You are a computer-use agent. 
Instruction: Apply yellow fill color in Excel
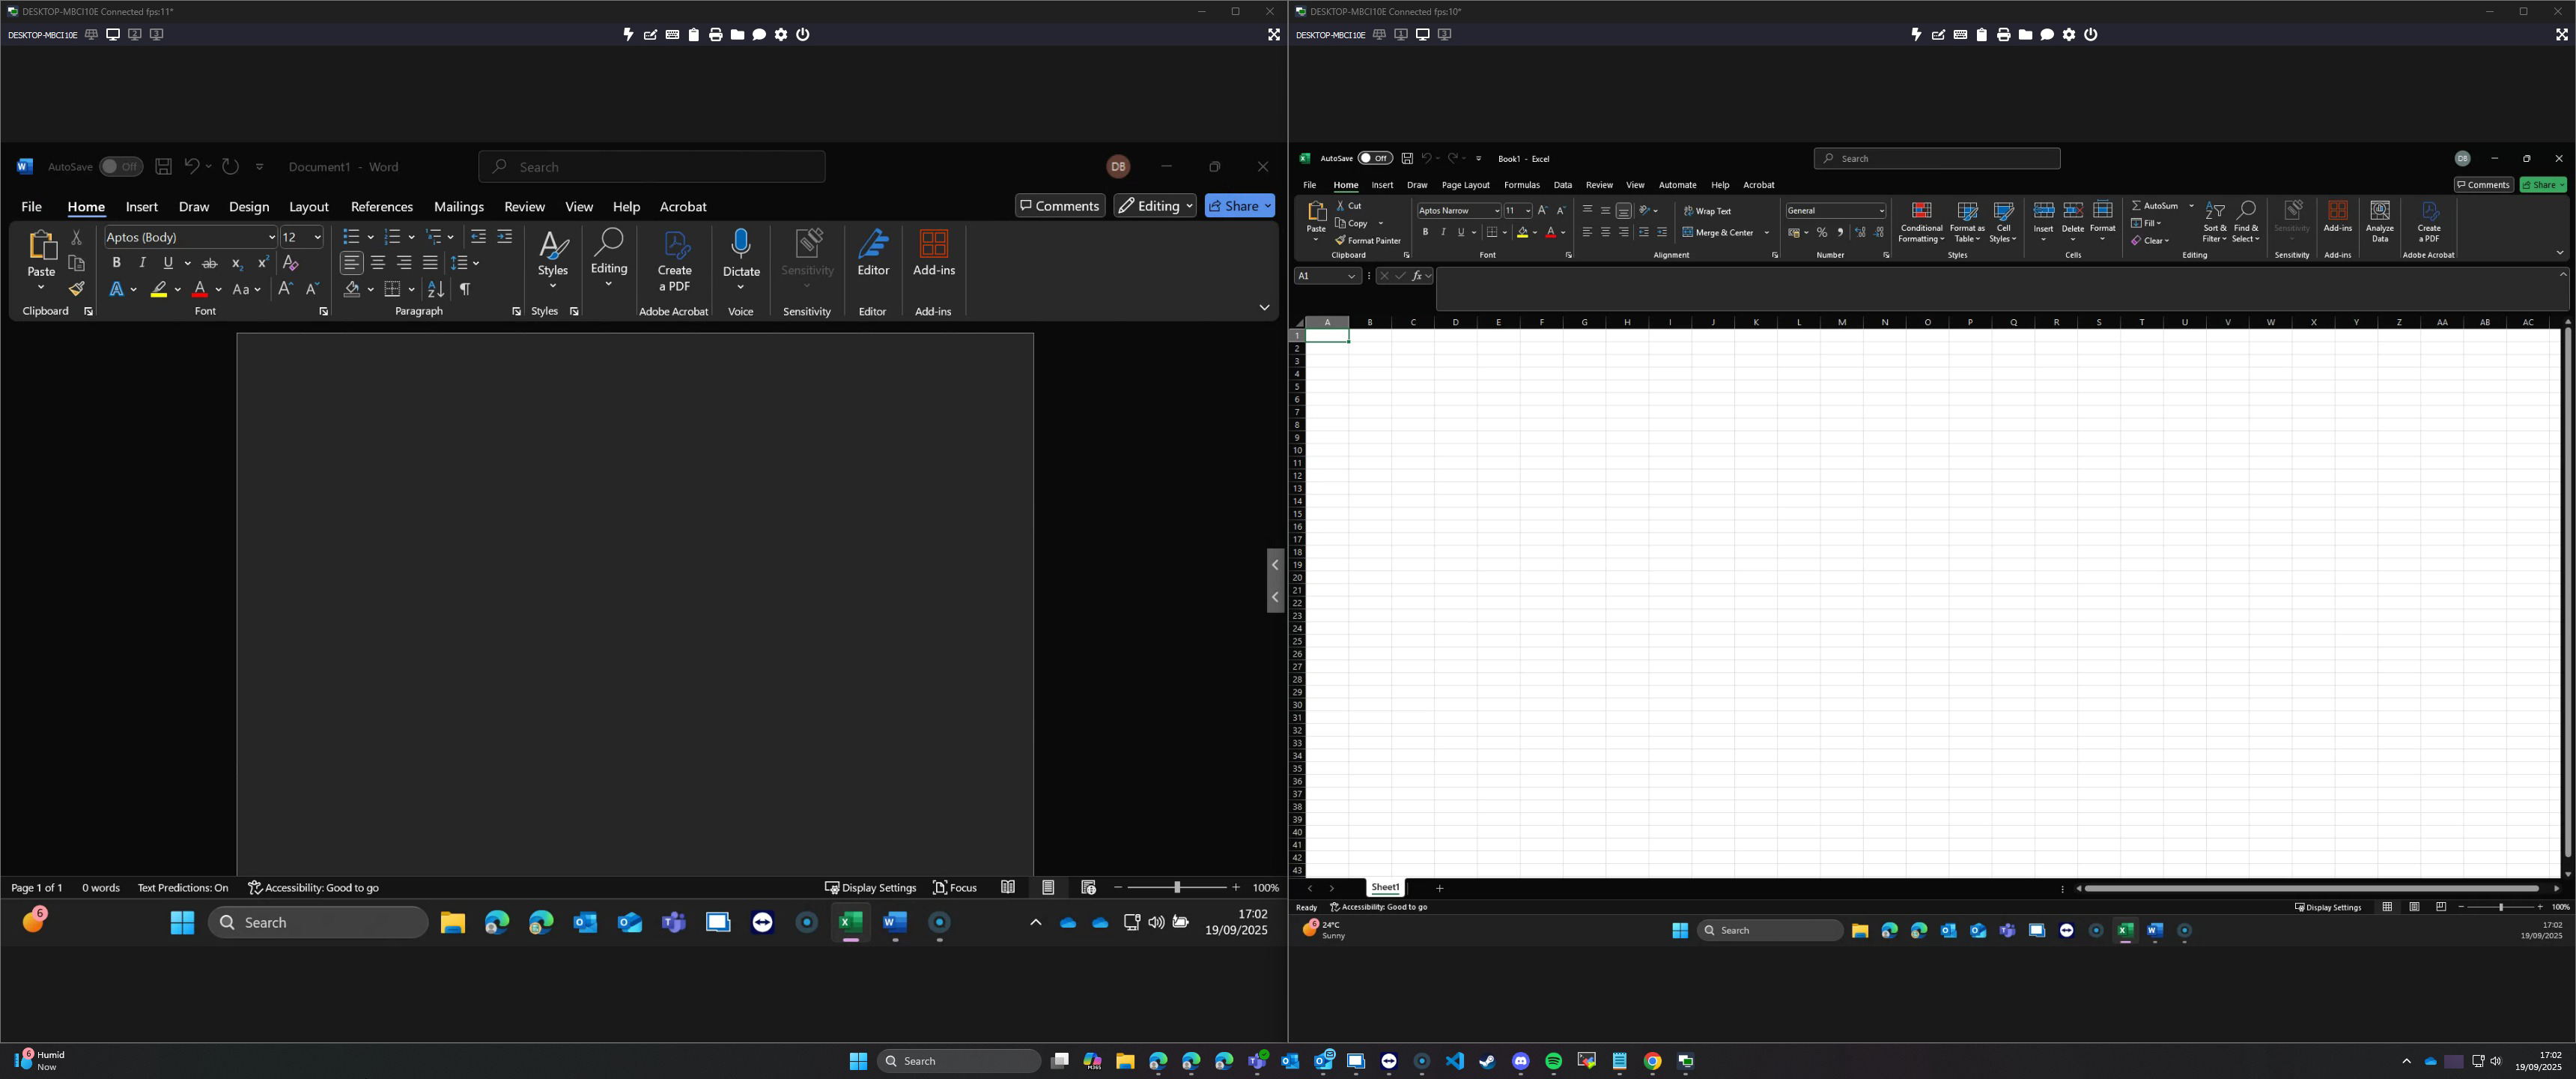tap(1522, 232)
